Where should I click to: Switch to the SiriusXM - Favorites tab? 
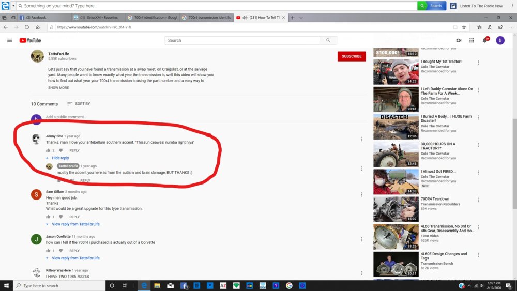click(101, 17)
